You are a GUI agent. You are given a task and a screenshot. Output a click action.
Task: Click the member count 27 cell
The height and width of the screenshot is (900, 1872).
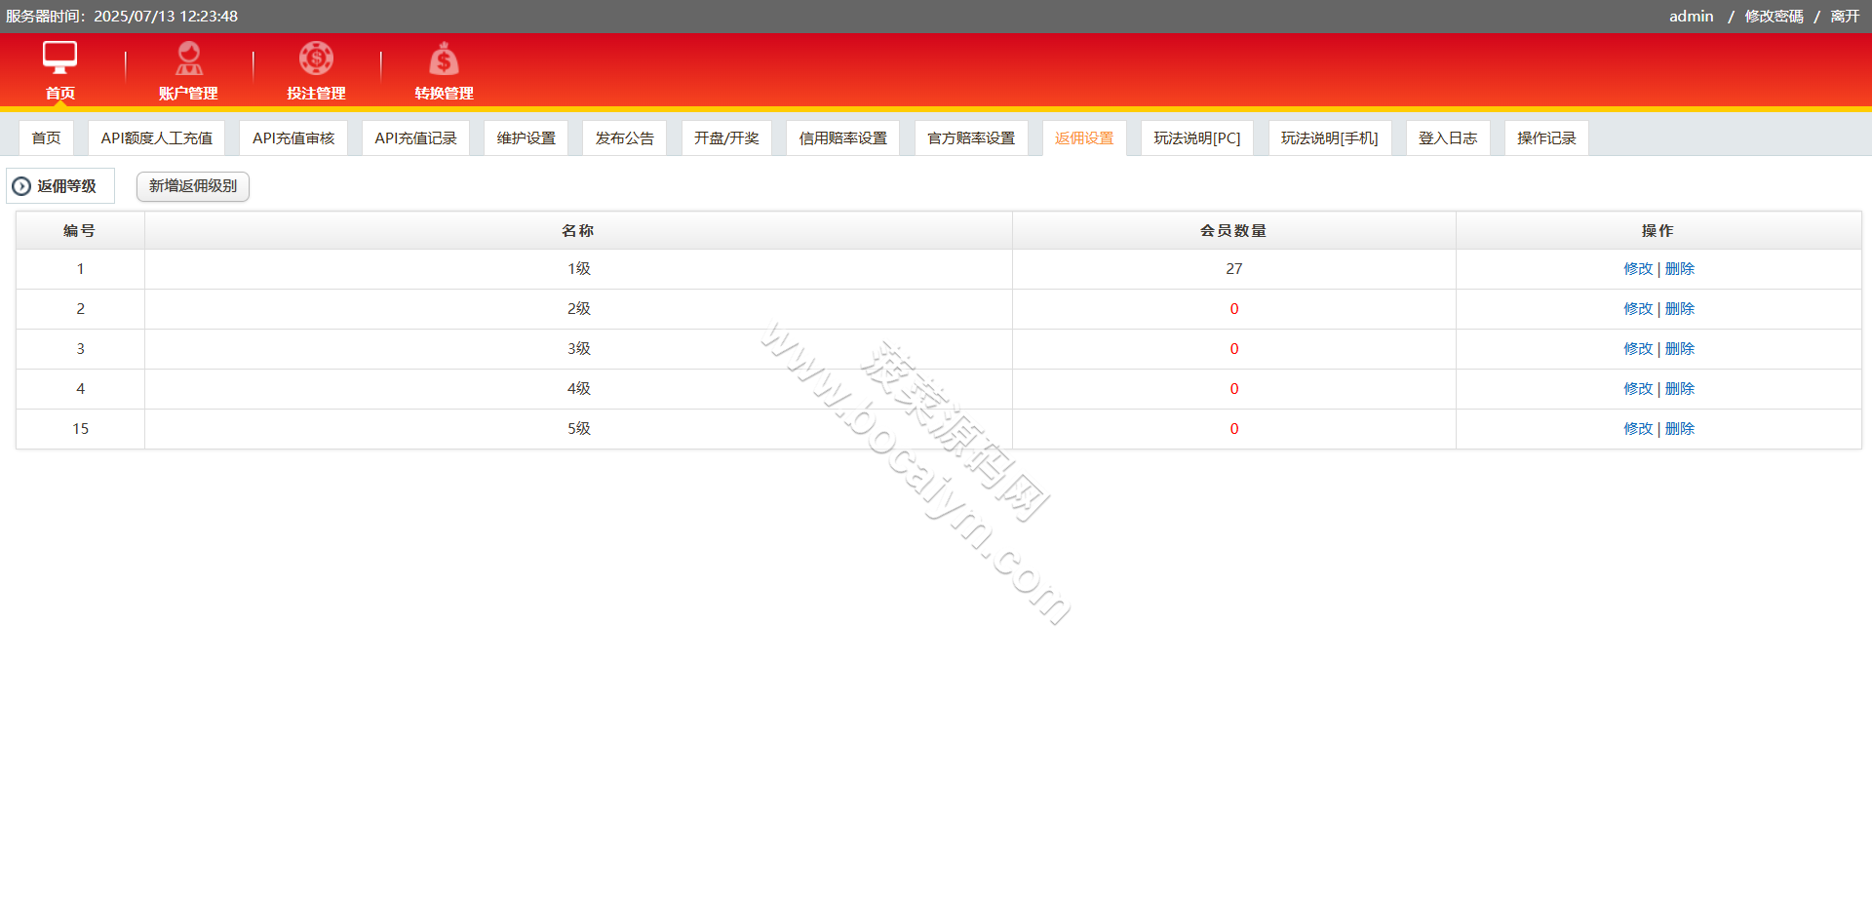(x=1234, y=269)
